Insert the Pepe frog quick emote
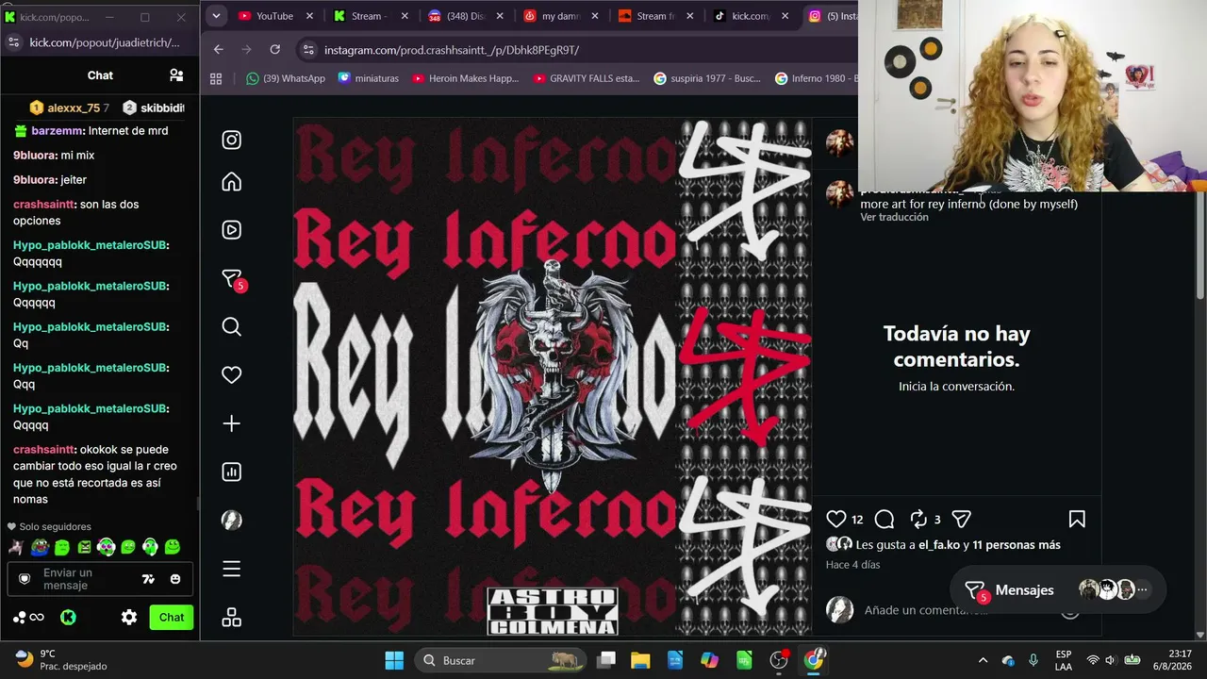 (x=40, y=546)
